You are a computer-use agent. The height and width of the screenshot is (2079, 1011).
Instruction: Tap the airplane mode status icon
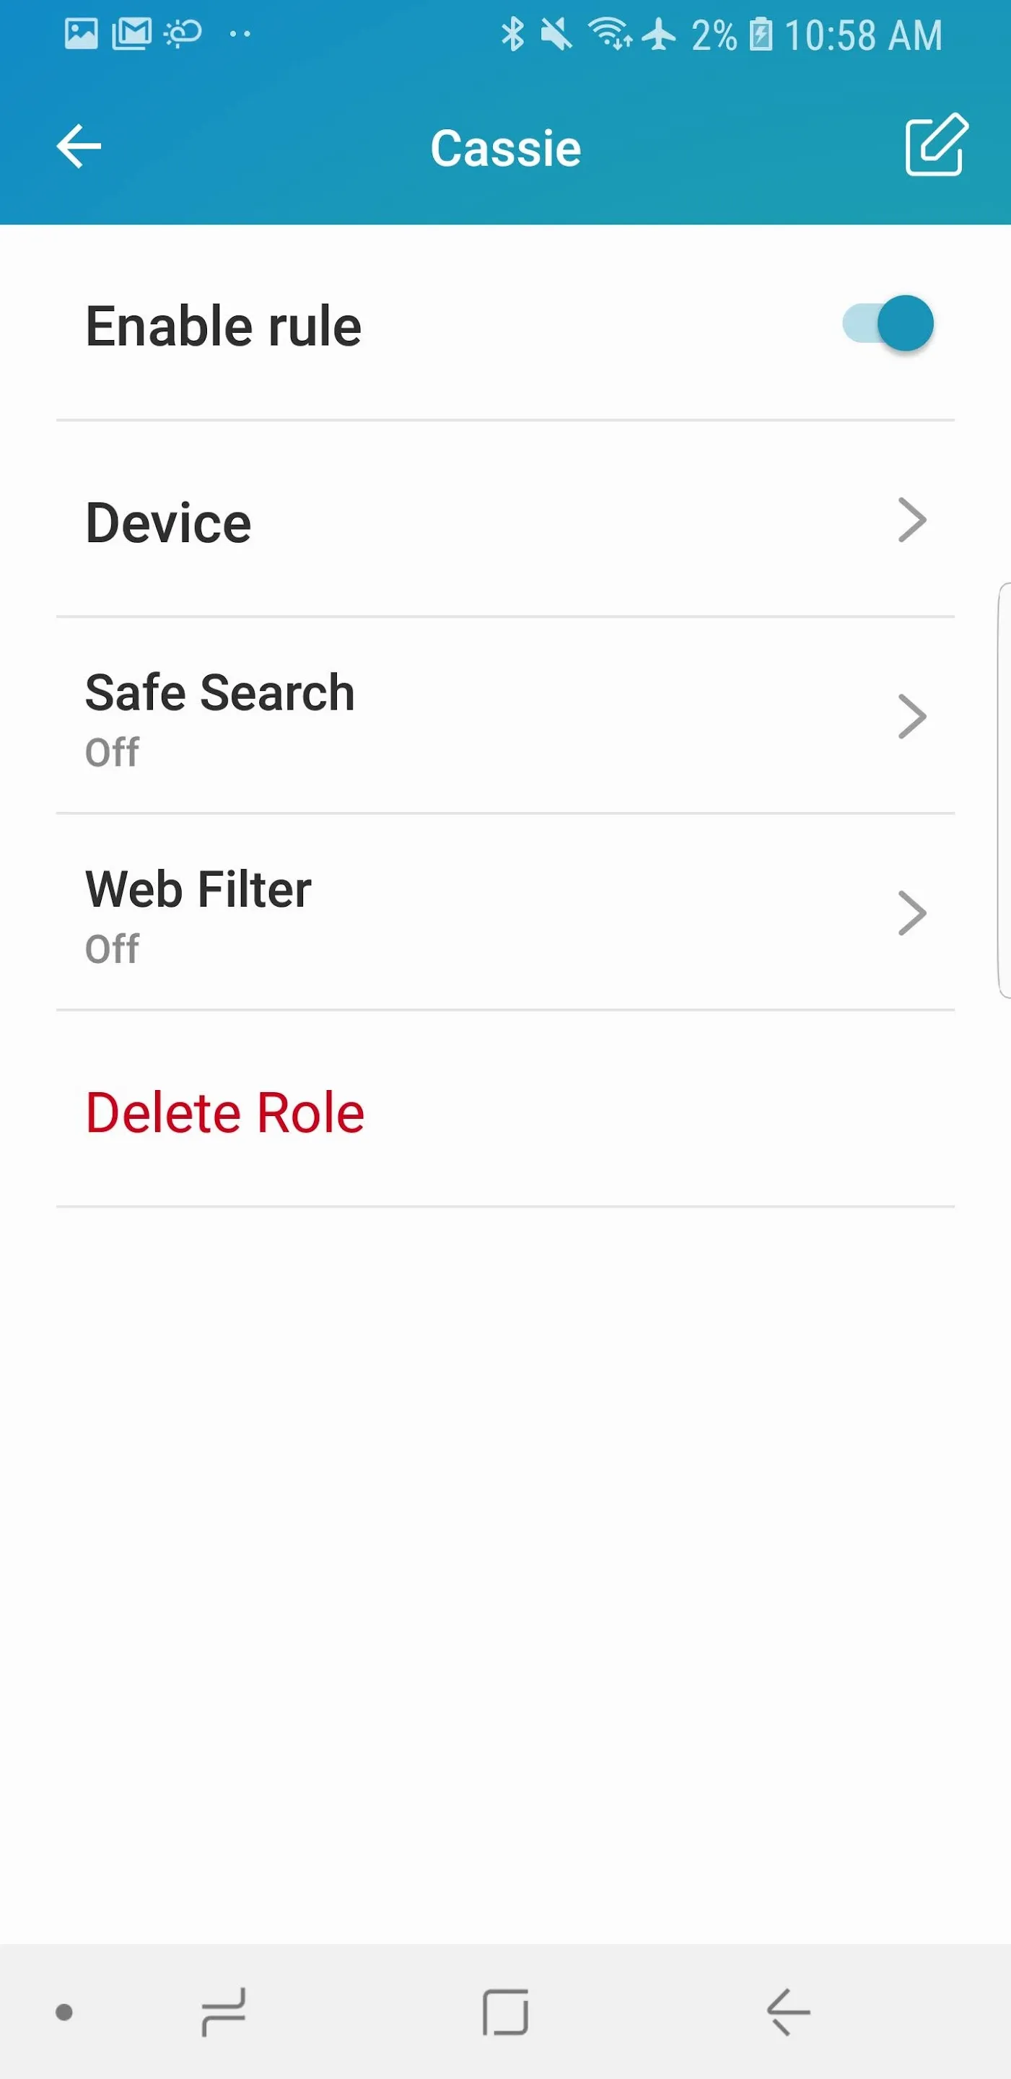660,35
